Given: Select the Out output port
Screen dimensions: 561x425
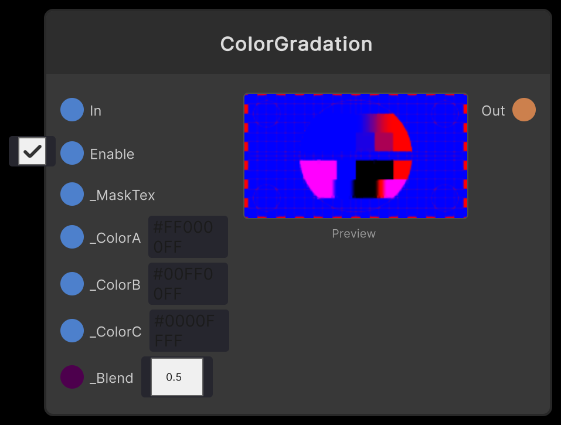Looking at the screenshot, I should coord(524,110).
